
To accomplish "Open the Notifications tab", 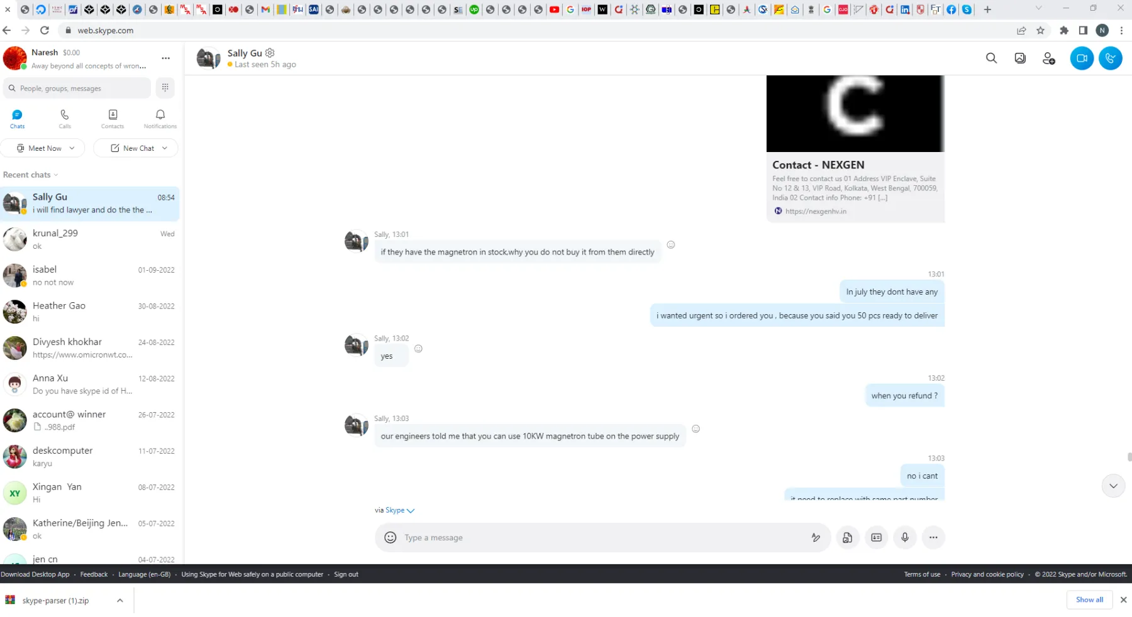I will tap(160, 119).
